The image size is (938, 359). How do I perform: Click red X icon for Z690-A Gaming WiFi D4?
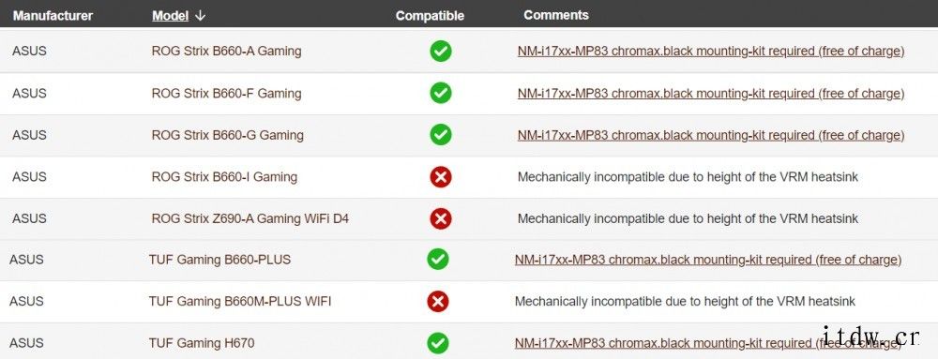(441, 218)
